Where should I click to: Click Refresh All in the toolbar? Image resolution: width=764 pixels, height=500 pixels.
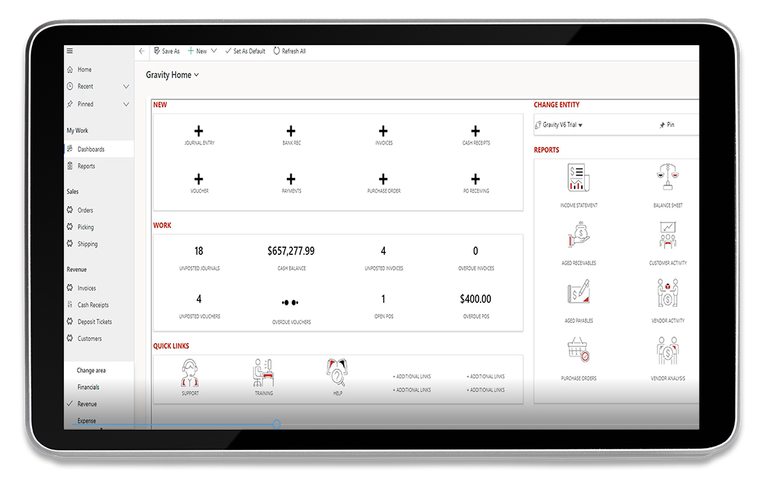290,51
